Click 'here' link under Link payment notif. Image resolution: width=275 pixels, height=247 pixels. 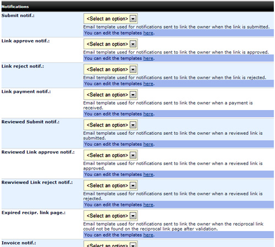click(x=148, y=114)
